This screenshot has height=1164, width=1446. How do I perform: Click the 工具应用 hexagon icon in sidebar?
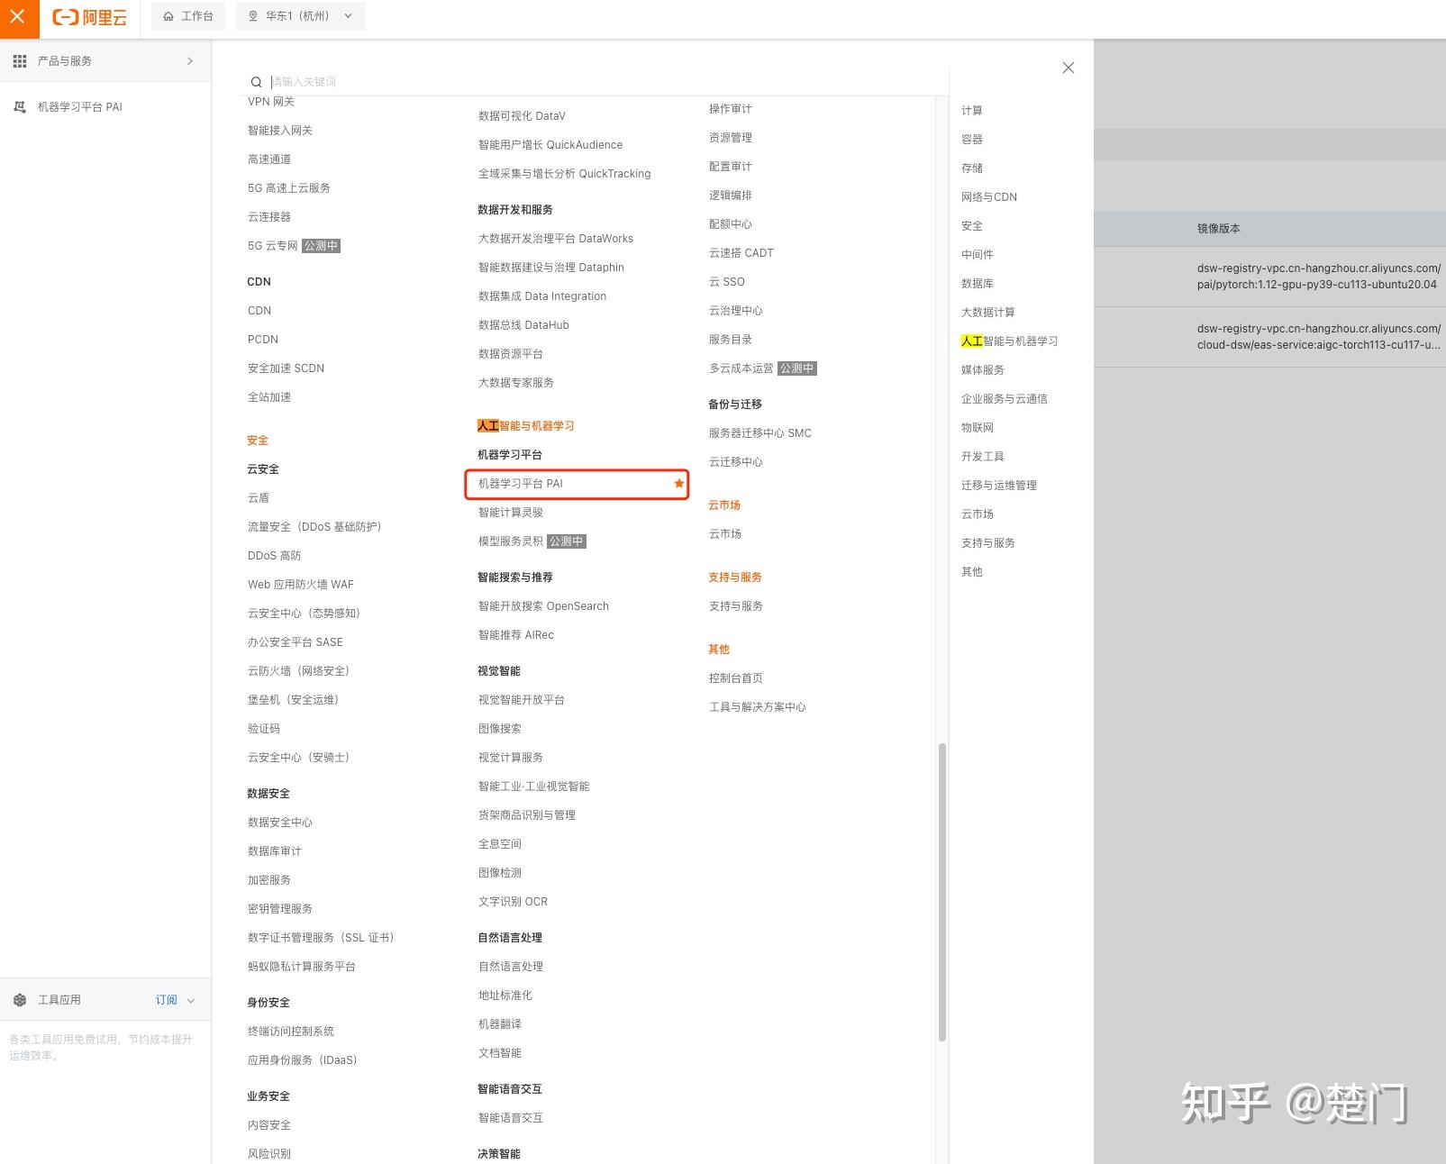[x=19, y=999]
